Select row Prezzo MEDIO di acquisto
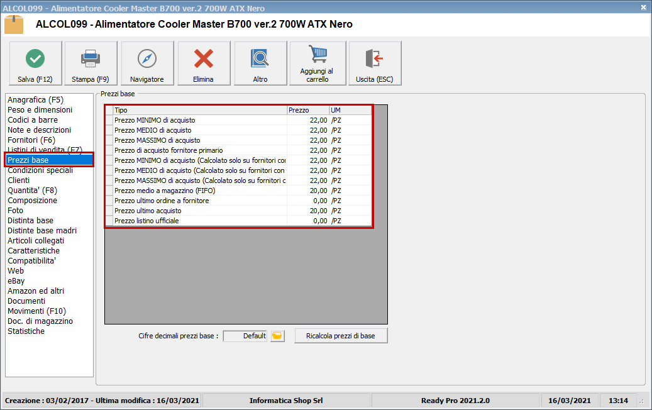This screenshot has width=652, height=410. (239, 130)
